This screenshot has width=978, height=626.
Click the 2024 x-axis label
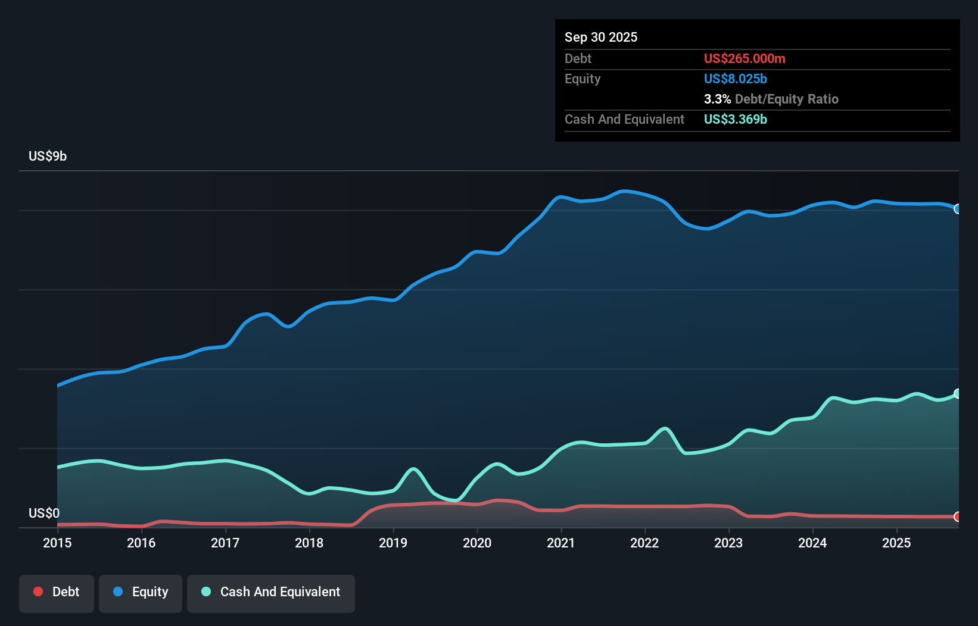coord(812,543)
